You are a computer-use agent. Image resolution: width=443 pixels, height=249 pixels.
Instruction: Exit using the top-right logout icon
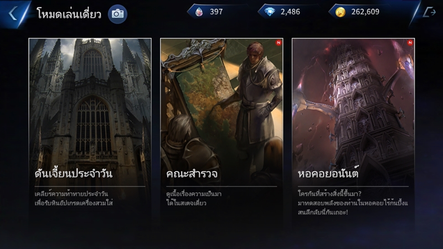[429, 12]
